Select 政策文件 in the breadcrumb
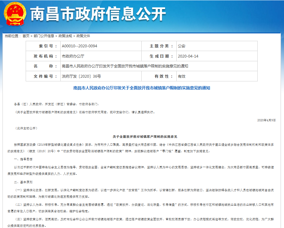Viewport: 284px width, 228px height. coord(83,36)
